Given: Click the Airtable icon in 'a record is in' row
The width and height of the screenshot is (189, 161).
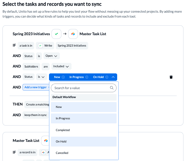Looking at the screenshot, I should (43, 152).
